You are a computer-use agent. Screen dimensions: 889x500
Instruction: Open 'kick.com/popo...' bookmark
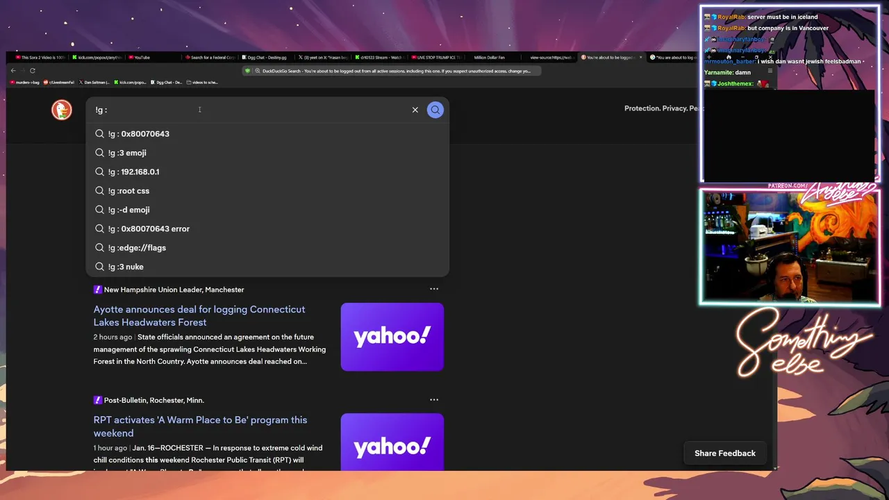coord(131,82)
